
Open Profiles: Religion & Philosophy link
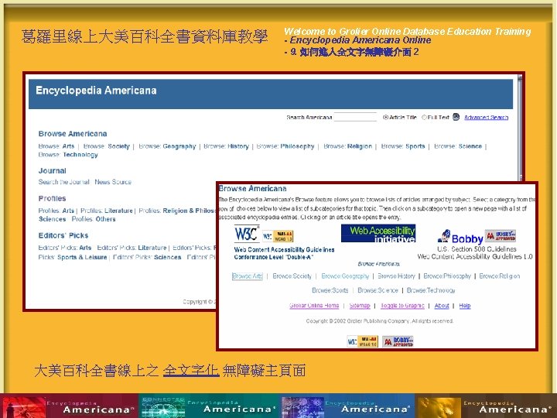click(177, 211)
